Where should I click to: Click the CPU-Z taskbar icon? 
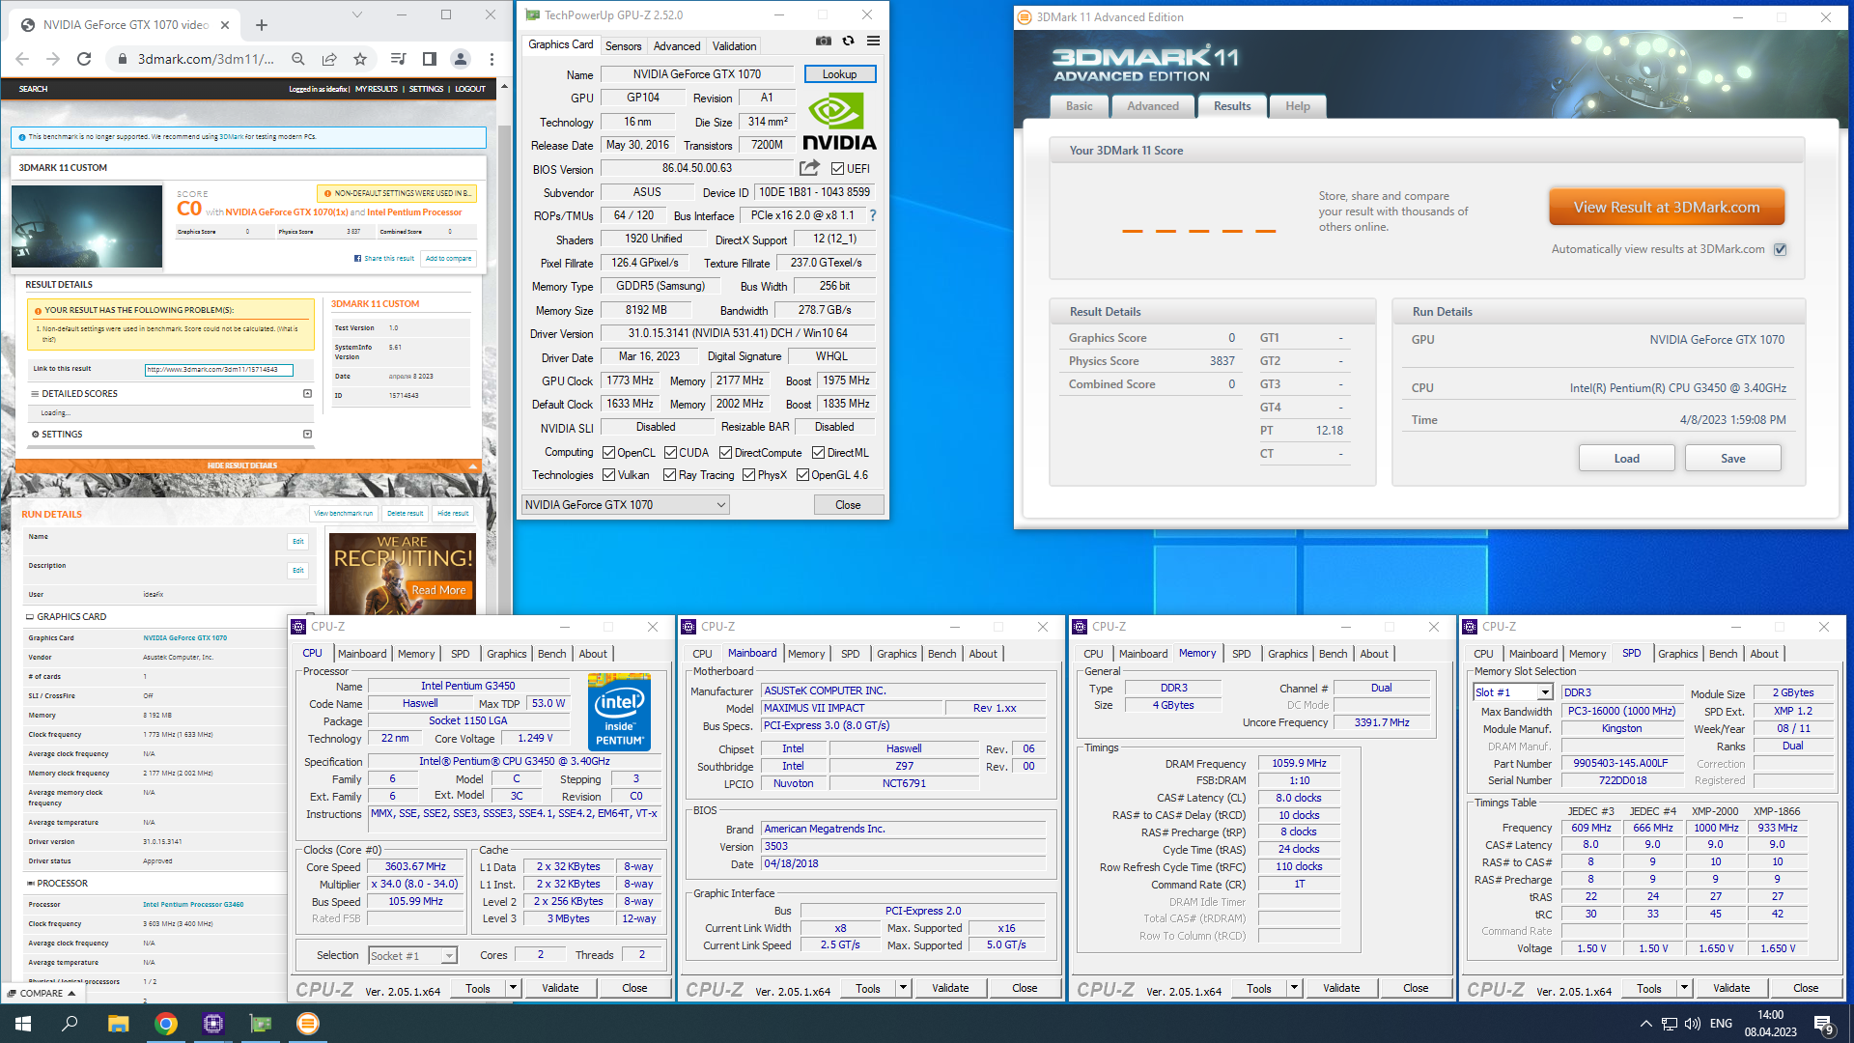click(213, 1024)
